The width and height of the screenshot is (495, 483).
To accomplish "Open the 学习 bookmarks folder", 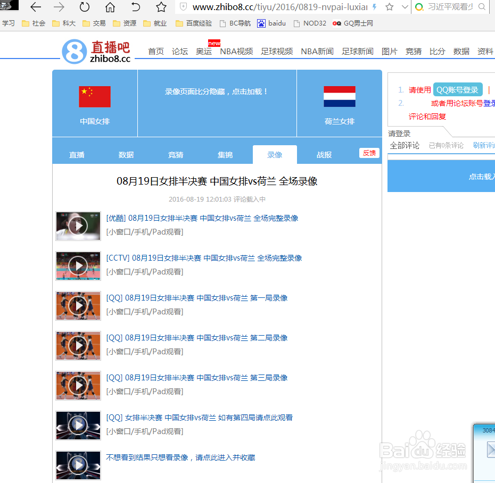I will (9, 23).
